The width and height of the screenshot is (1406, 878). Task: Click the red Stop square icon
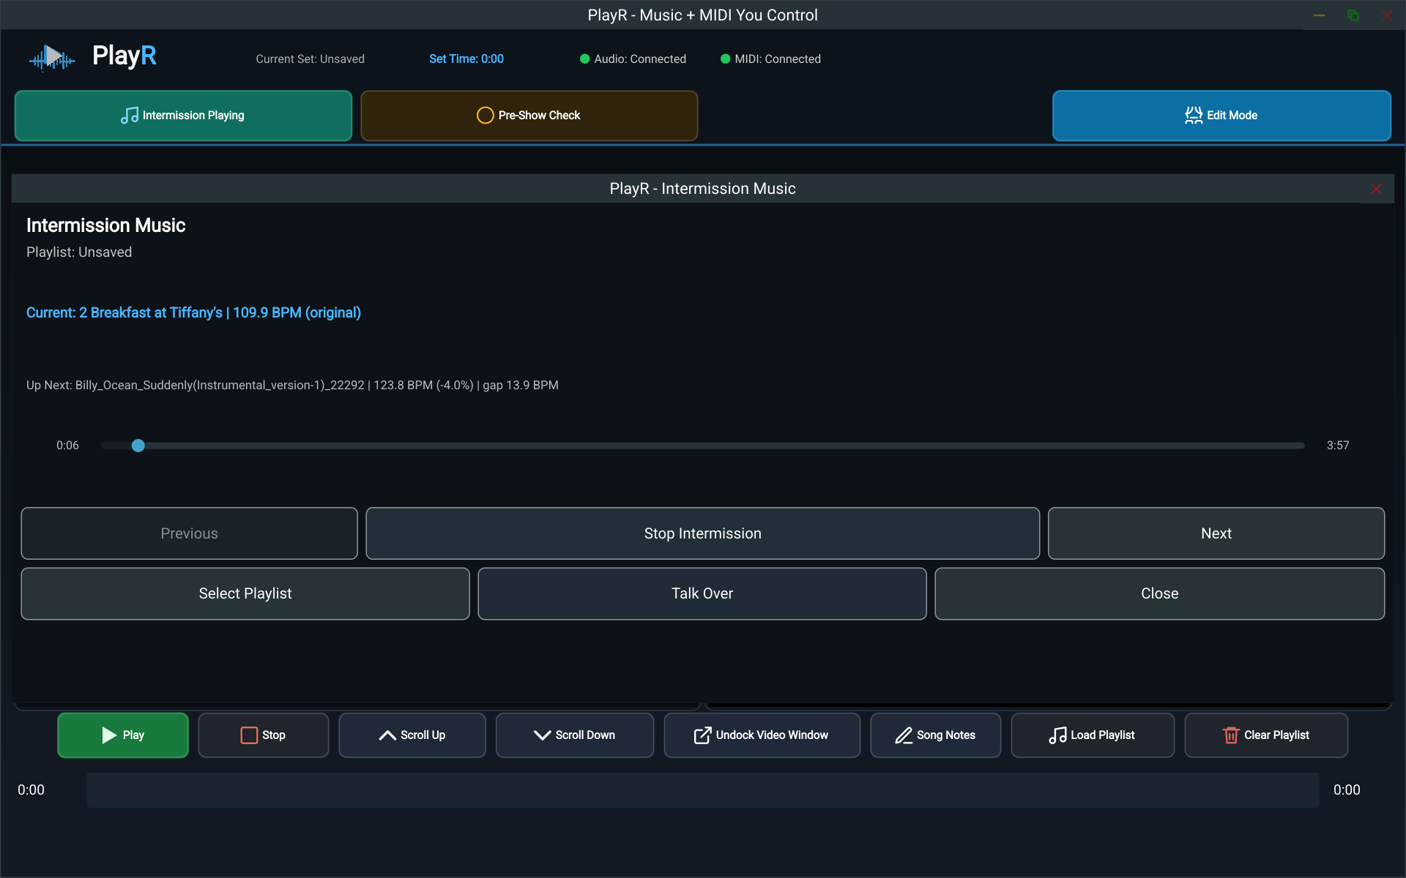coord(249,735)
